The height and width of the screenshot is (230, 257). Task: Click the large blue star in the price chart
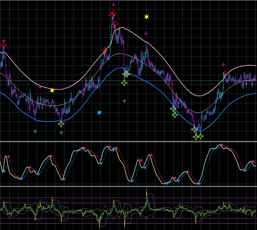[x=99, y=113]
